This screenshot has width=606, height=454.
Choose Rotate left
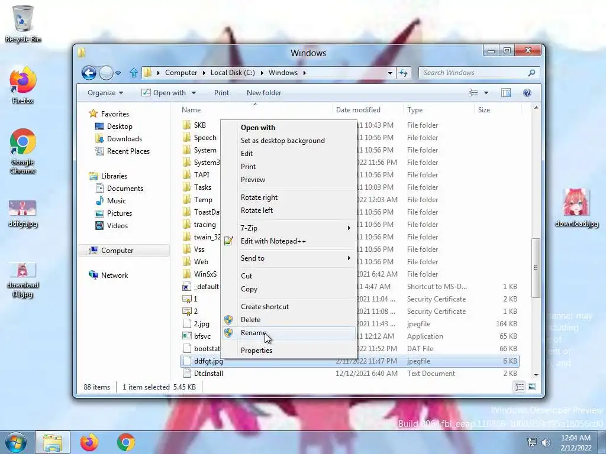tap(288, 210)
